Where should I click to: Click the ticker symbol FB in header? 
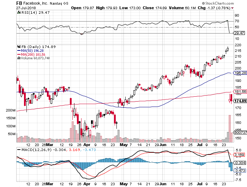(19, 3)
